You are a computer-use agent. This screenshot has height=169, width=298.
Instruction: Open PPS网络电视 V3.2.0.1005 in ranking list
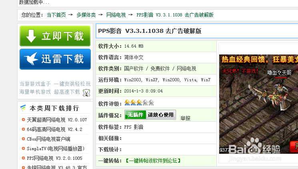[54, 158]
